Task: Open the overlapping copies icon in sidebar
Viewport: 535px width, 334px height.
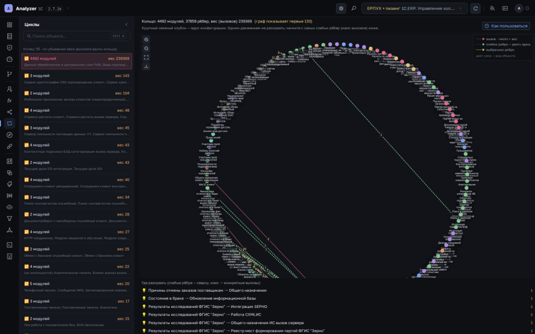Action: coord(9,173)
